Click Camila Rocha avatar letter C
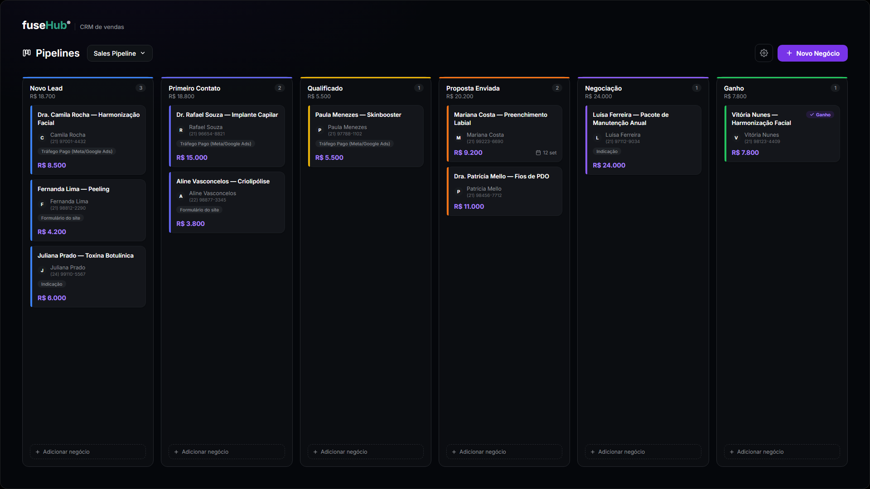Image resolution: width=870 pixels, height=489 pixels. tap(42, 138)
